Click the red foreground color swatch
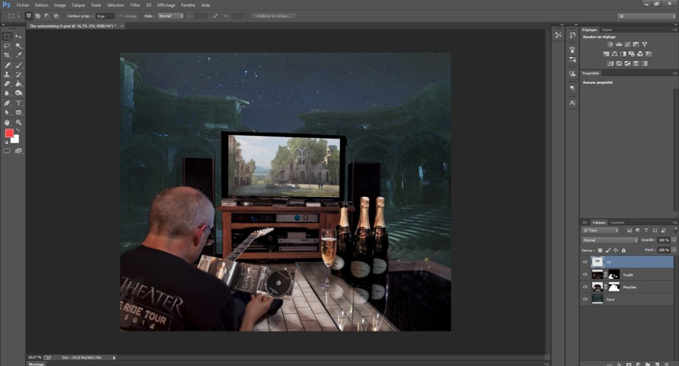This screenshot has width=679, height=366. click(x=10, y=134)
